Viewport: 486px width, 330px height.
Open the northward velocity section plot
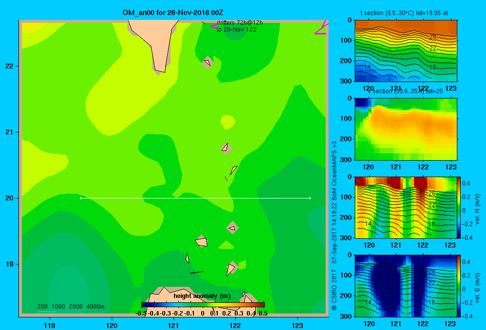coord(405,207)
